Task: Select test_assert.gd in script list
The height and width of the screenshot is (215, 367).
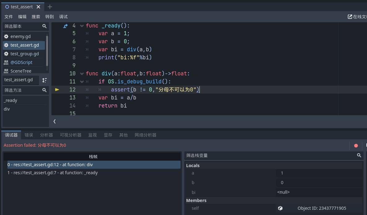Action: pos(24,45)
